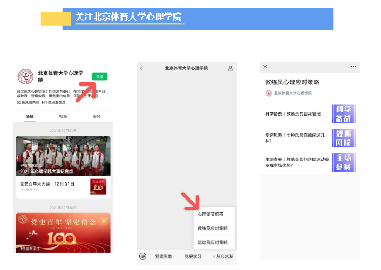The height and width of the screenshot is (270, 381).
Task: Tap the green 关注 follow button
Action: coord(100,76)
